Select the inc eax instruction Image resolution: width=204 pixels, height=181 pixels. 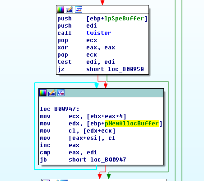(x=60, y=145)
